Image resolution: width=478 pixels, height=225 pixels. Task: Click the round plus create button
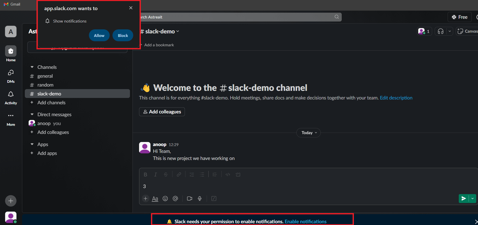tap(11, 201)
